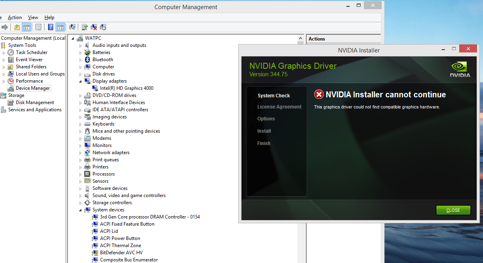
Task: Expand Shared Folders in left tree
Action: [4, 67]
